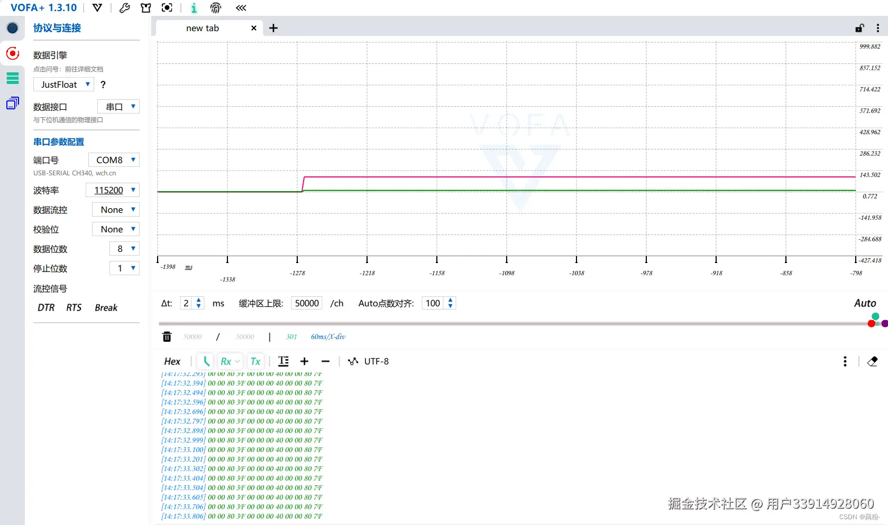Click the green slider handle
Viewport: 888px width, 525px height.
pos(875,316)
